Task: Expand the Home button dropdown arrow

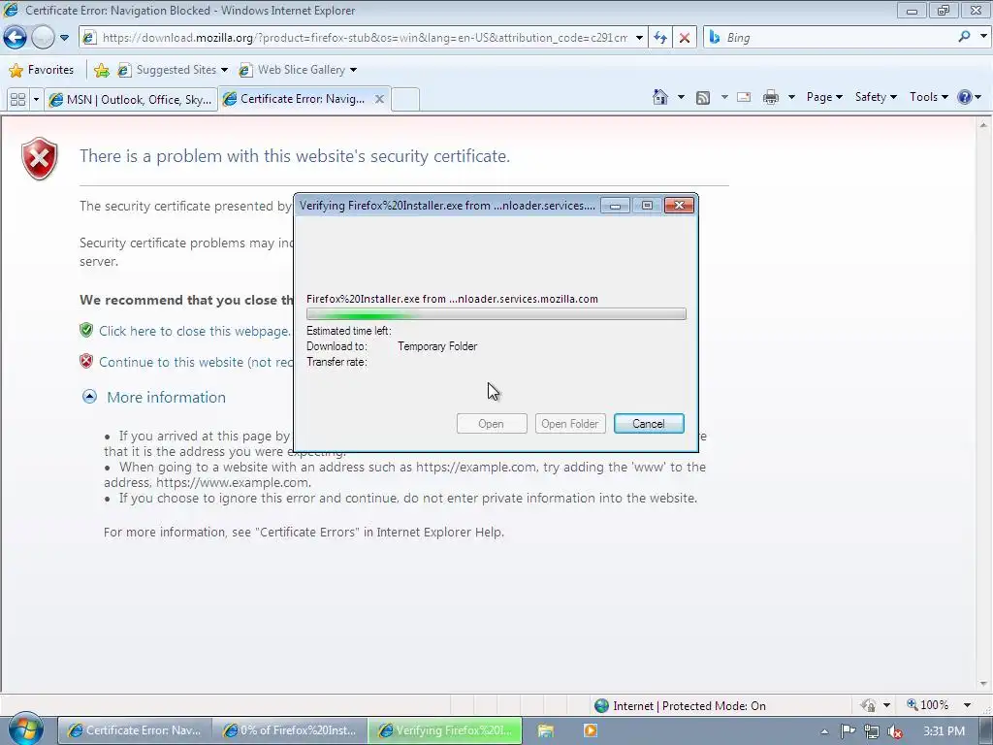Action: tap(681, 98)
